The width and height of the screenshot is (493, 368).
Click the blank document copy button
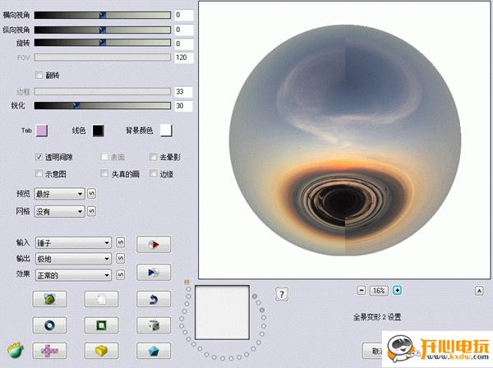click(x=101, y=299)
